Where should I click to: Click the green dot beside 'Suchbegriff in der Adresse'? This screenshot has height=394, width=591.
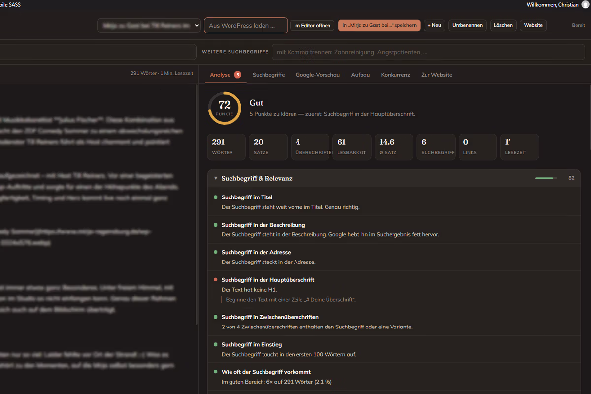(x=215, y=252)
